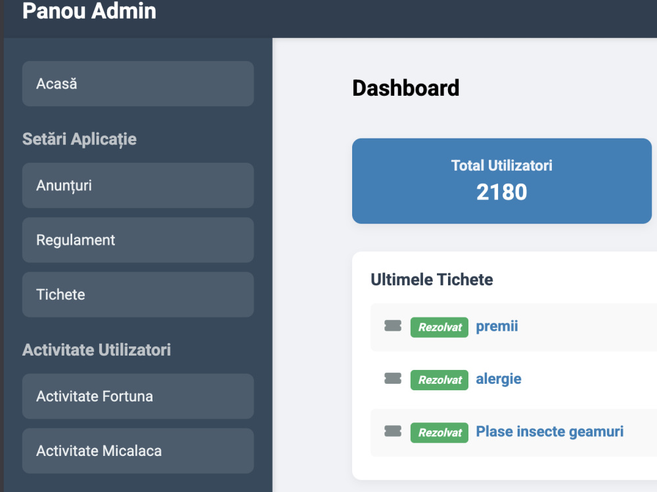Open the ticket titled premii

click(x=497, y=326)
